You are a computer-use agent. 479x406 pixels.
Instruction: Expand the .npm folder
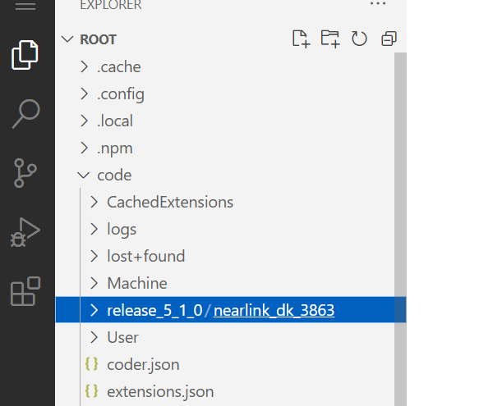click(x=84, y=148)
